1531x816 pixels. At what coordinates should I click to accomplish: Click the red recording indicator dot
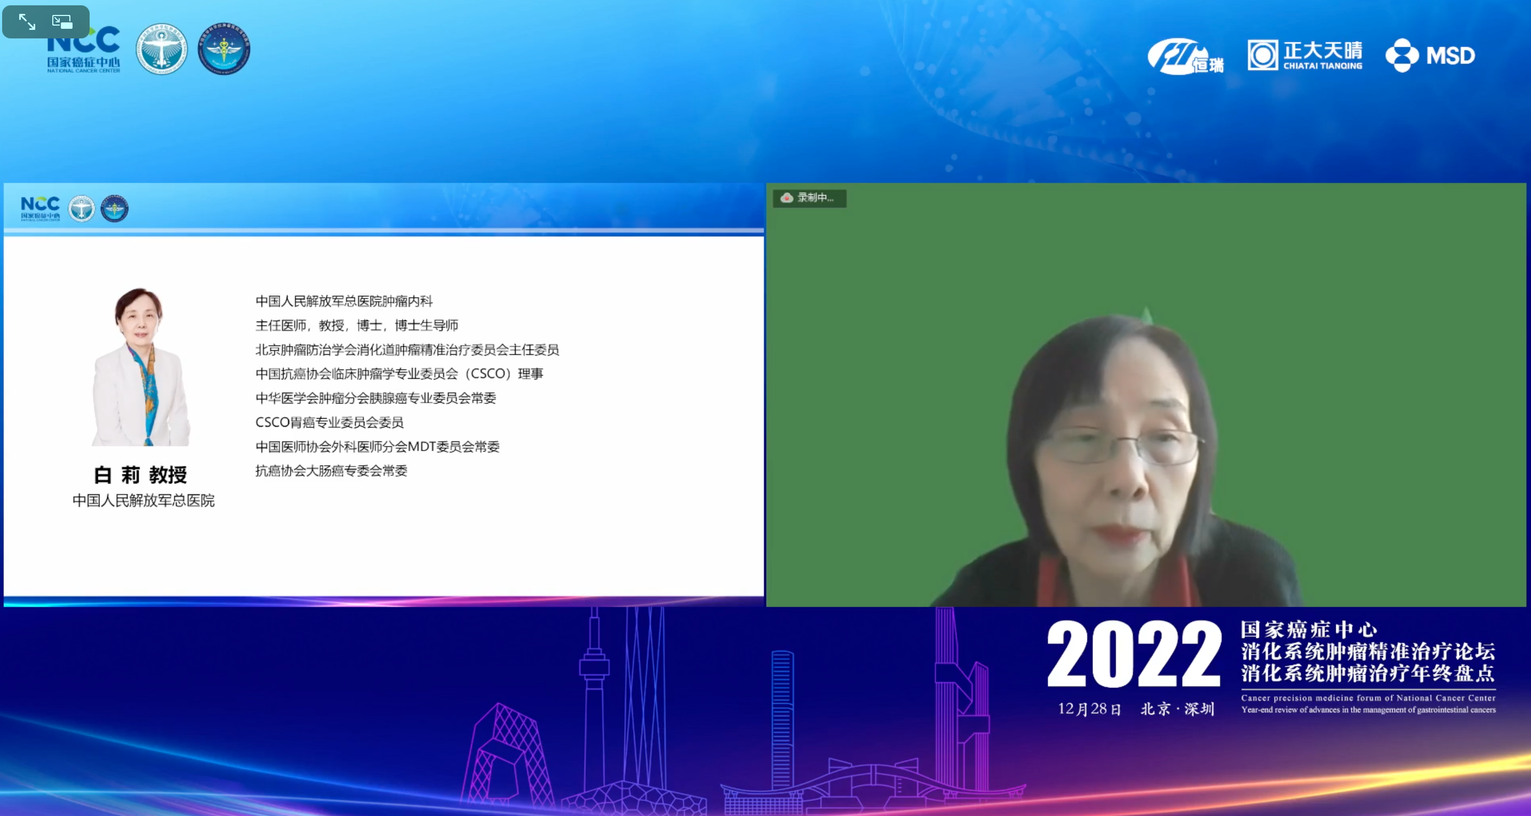(787, 198)
